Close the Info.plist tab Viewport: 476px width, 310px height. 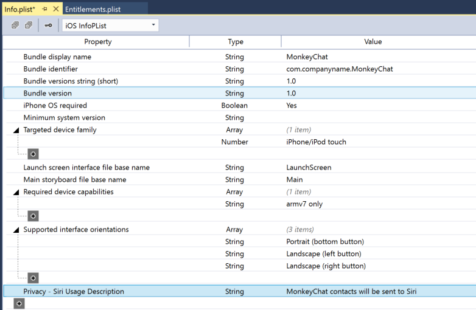click(x=56, y=9)
